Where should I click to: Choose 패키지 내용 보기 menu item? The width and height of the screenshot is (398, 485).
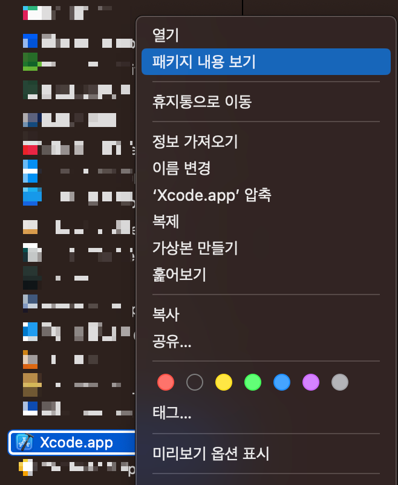266,62
